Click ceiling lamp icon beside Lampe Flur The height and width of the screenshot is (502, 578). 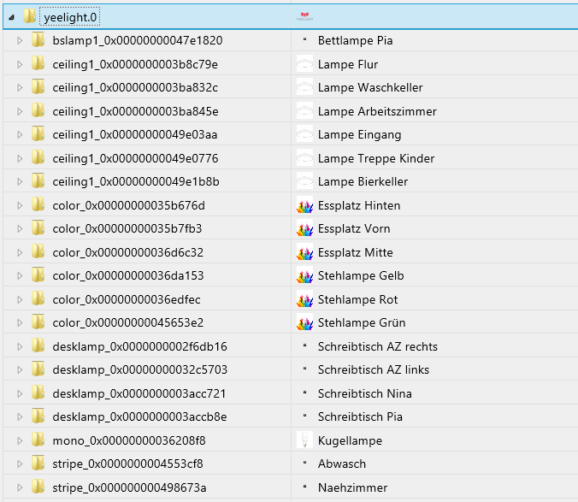(x=305, y=64)
